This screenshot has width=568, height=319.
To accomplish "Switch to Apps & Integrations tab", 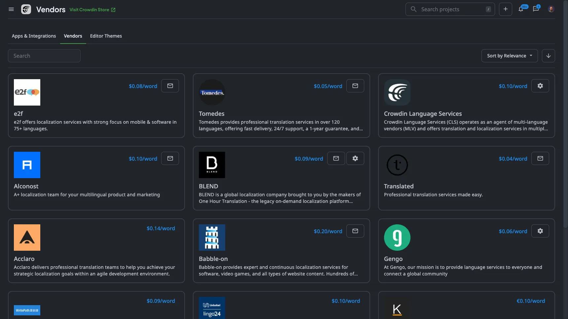I will pos(34,36).
